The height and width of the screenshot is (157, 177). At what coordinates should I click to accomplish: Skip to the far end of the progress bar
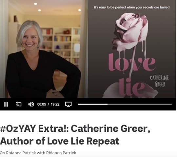[171, 104]
